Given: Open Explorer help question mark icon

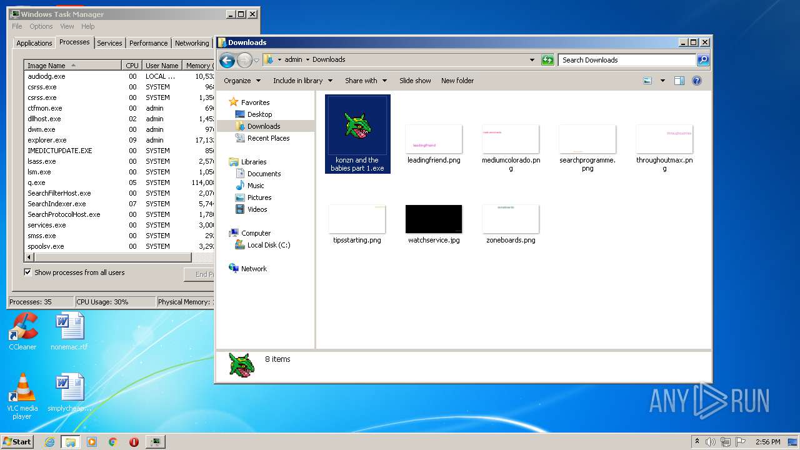Looking at the screenshot, I should point(697,81).
